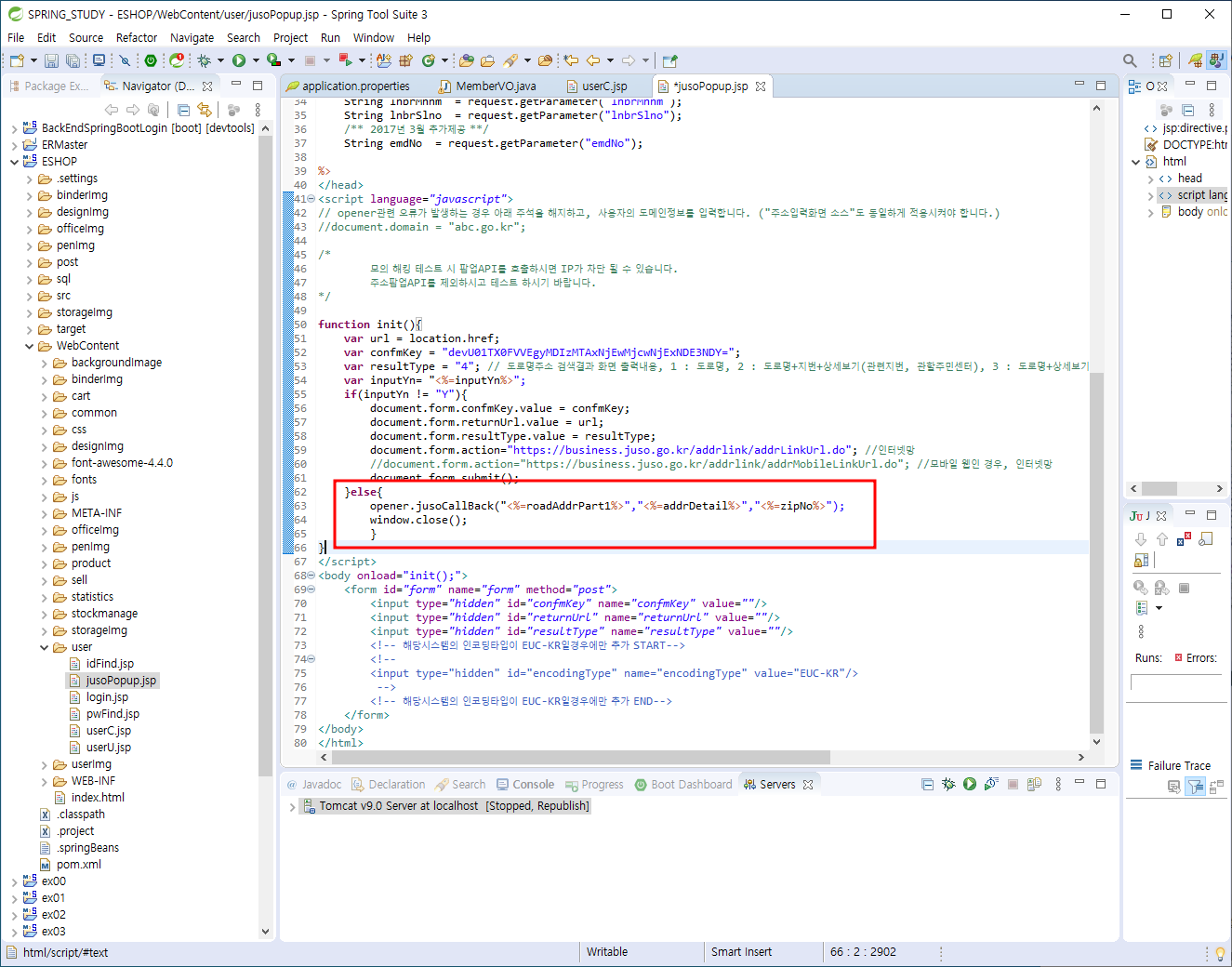1232x967 pixels.
Task: Toggle fold marker at line 41 script tag
Action: click(311, 199)
